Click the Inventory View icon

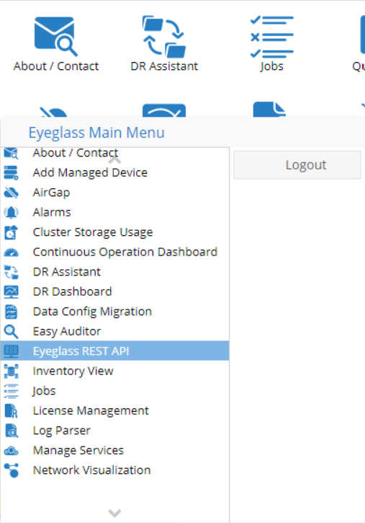coord(11,372)
